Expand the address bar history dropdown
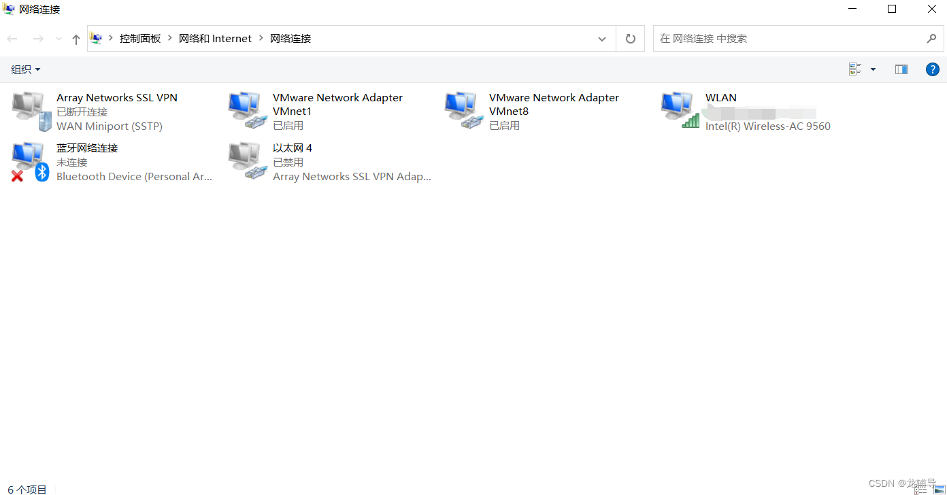The height and width of the screenshot is (495, 947). [x=602, y=39]
